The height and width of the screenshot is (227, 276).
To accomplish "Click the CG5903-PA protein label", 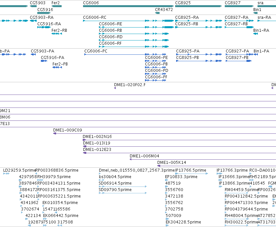I will [x=42, y=51].
